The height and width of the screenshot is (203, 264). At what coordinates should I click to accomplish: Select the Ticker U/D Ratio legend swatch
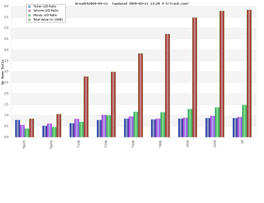click(29, 6)
